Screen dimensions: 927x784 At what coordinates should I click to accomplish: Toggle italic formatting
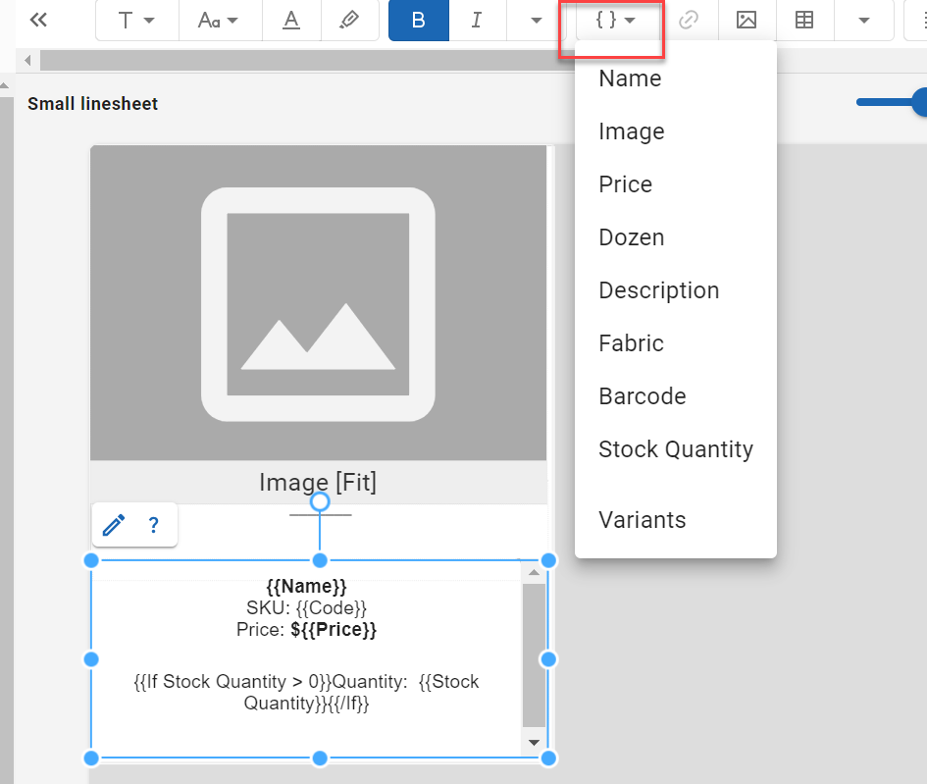tap(477, 20)
